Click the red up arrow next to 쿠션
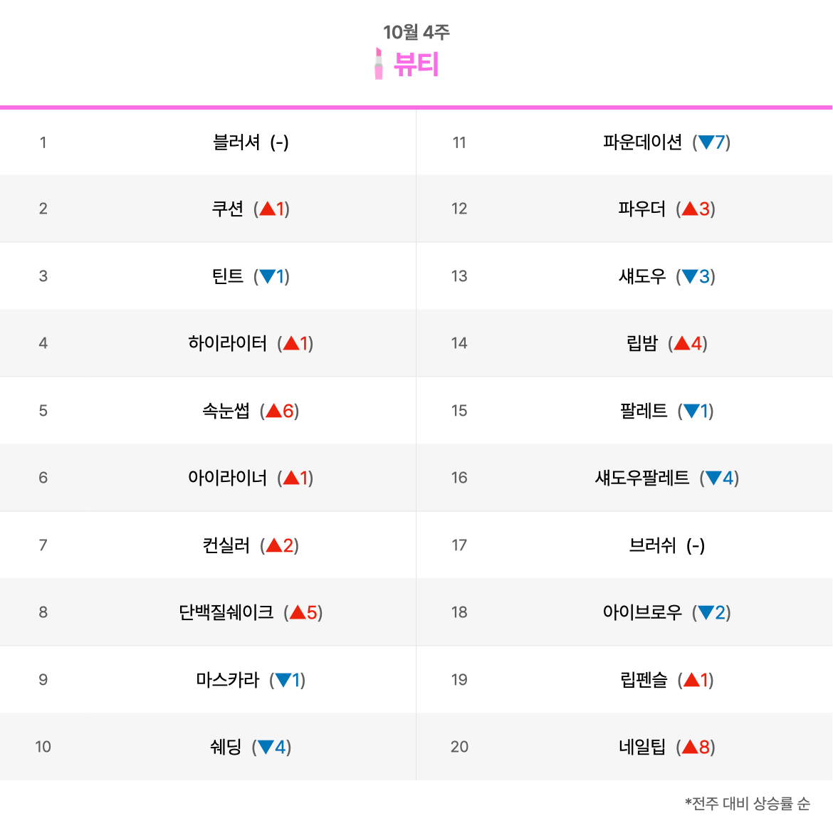 pos(267,209)
